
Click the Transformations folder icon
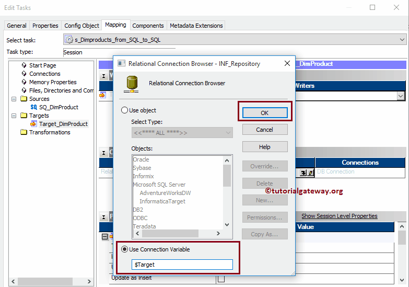(x=24, y=132)
